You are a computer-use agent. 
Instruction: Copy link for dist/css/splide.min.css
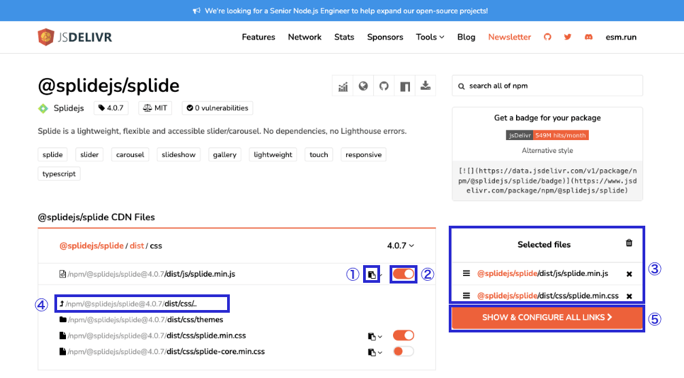(x=372, y=336)
